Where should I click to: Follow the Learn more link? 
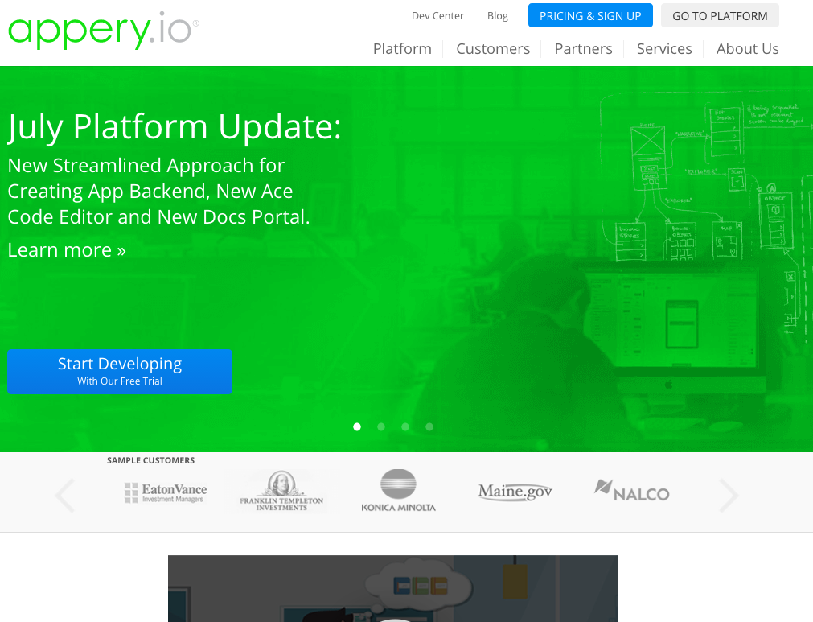click(x=67, y=250)
